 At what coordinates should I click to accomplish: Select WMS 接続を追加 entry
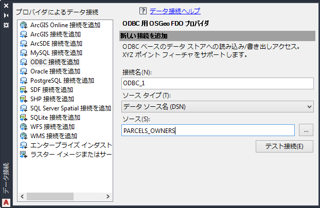pos(54,136)
